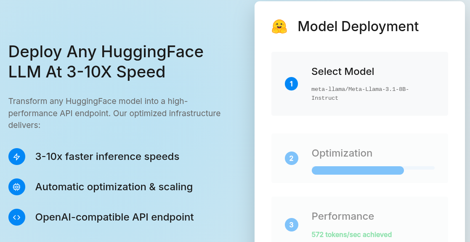Click the lightning bolt speed icon
Screen dimensions: 470x242
tap(17, 157)
